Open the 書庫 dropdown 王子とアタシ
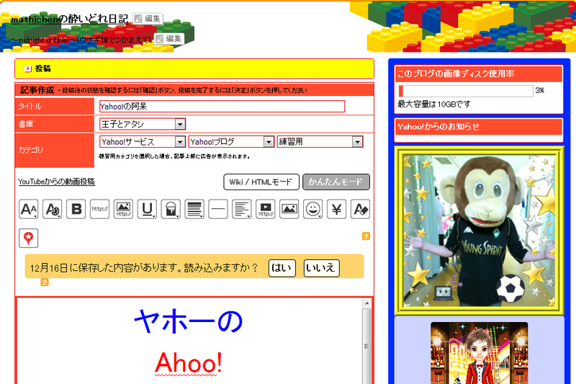Viewport: 576px width, 384px height. tap(143, 124)
